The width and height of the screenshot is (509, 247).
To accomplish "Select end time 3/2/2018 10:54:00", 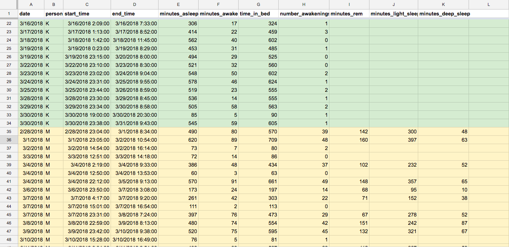I will (x=134, y=140).
